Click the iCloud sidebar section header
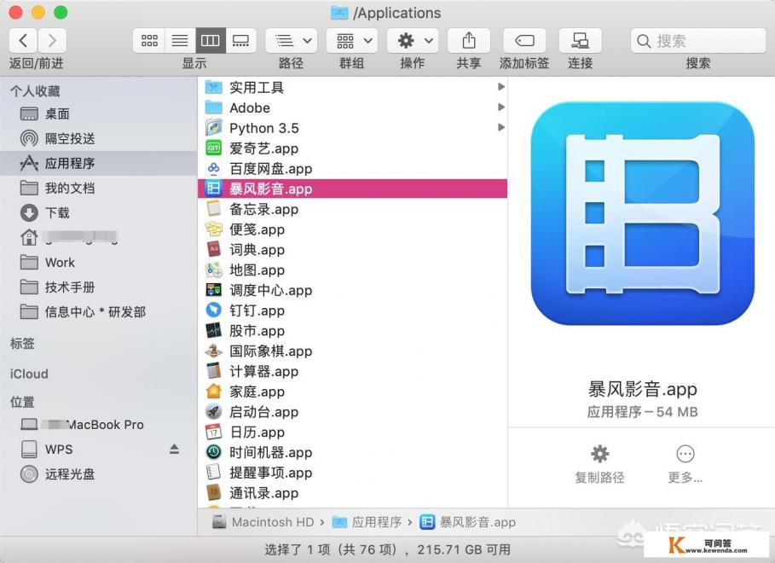Image resolution: width=775 pixels, height=563 pixels. 29,374
